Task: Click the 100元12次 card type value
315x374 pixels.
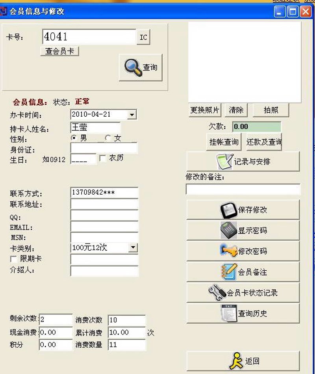Action: [x=90, y=247]
